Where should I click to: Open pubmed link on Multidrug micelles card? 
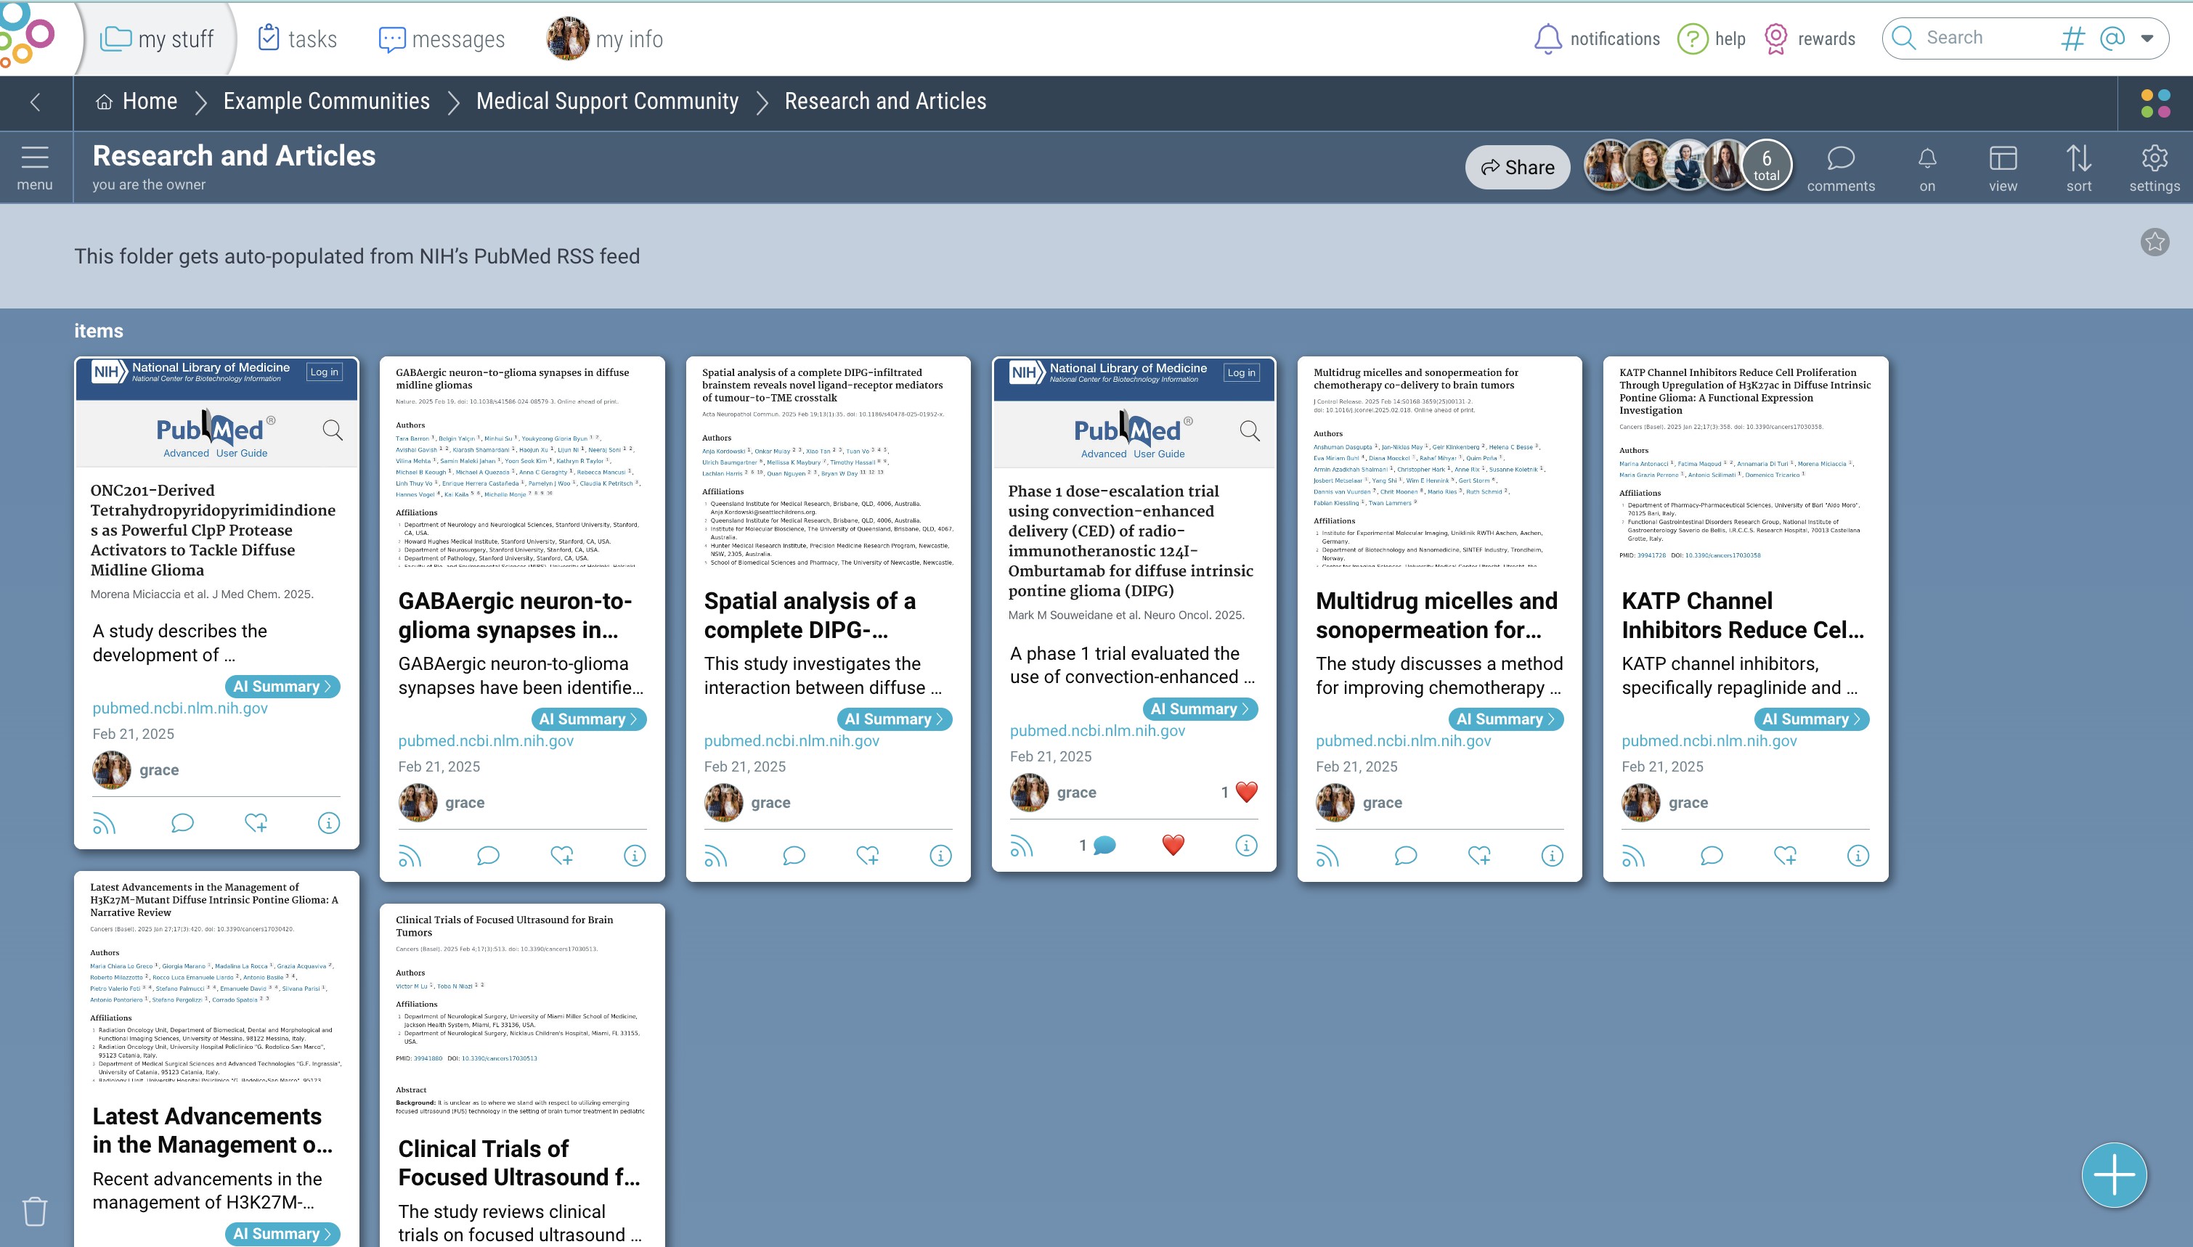tap(1403, 741)
